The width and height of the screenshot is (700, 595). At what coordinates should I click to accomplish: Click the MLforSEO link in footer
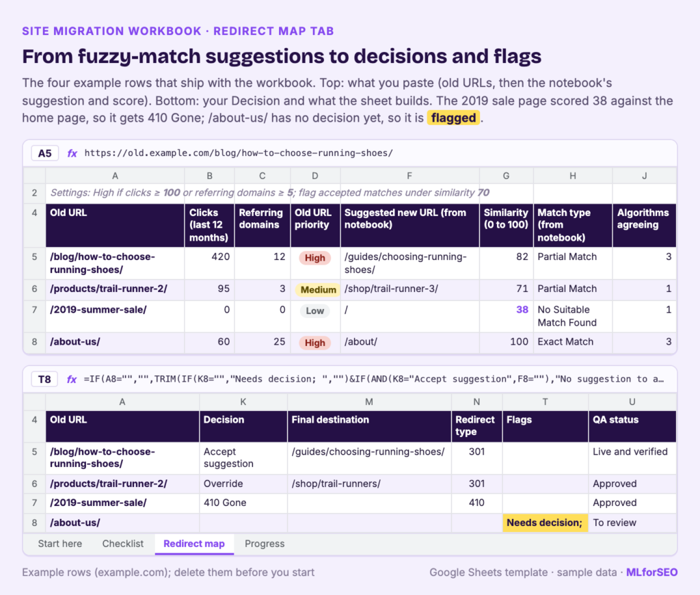click(651, 572)
